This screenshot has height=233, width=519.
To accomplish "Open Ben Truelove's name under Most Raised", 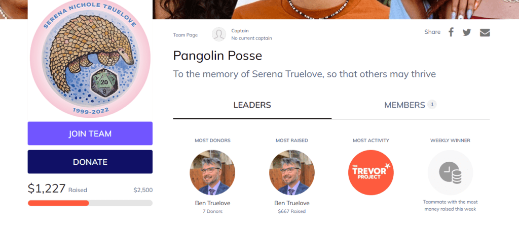I will tap(292, 203).
